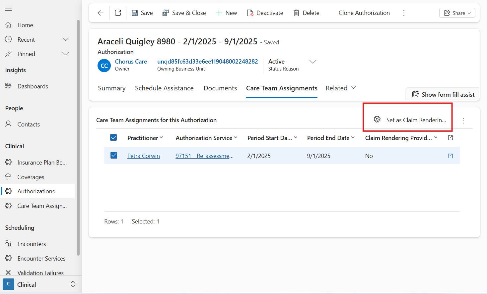The width and height of the screenshot is (487, 294).
Task: Click the Selected: 1 count text
Action: (146, 221)
